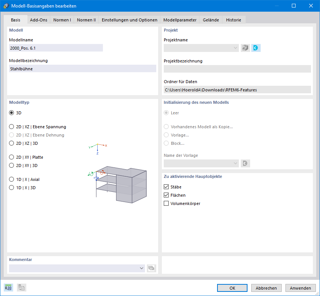Click the app icon in the title bar
Screen dimensions: 320x296
(6, 6)
